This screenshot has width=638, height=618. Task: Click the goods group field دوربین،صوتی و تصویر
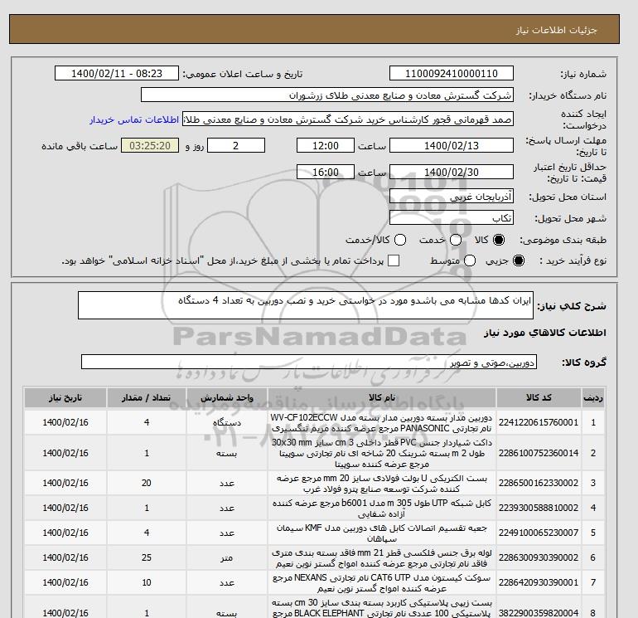point(309,362)
